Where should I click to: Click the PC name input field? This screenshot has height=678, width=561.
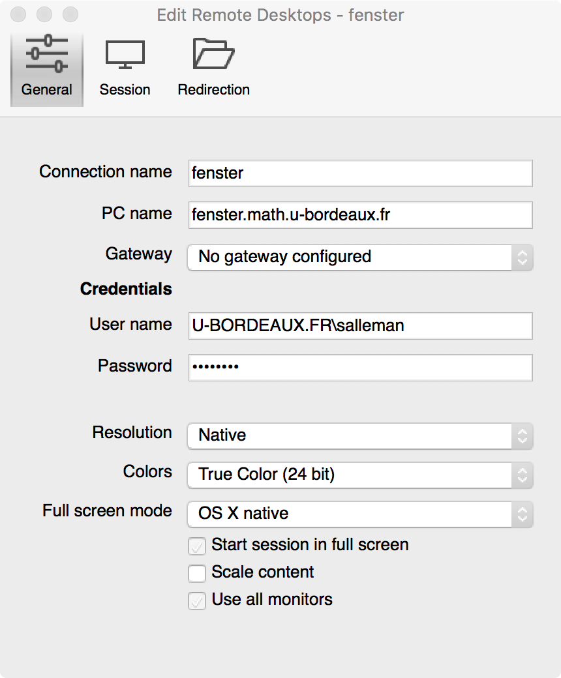click(360, 215)
